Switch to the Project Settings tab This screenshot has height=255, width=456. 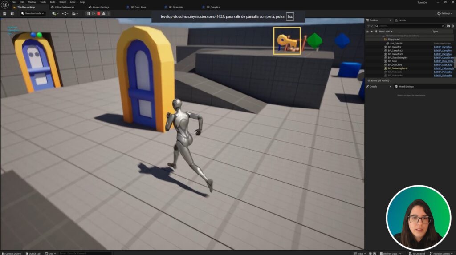(99, 7)
